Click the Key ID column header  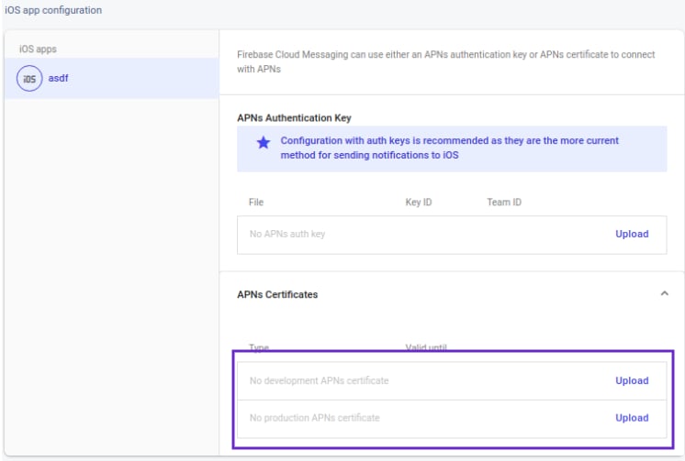tap(419, 202)
